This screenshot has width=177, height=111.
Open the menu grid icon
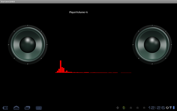click(x=39, y=108)
